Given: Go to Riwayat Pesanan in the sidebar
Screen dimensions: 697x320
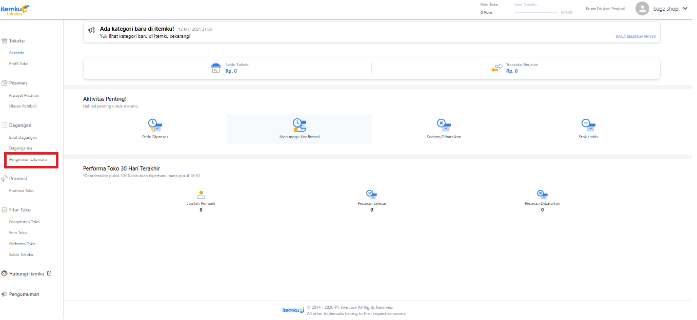Looking at the screenshot, I should [x=24, y=95].
